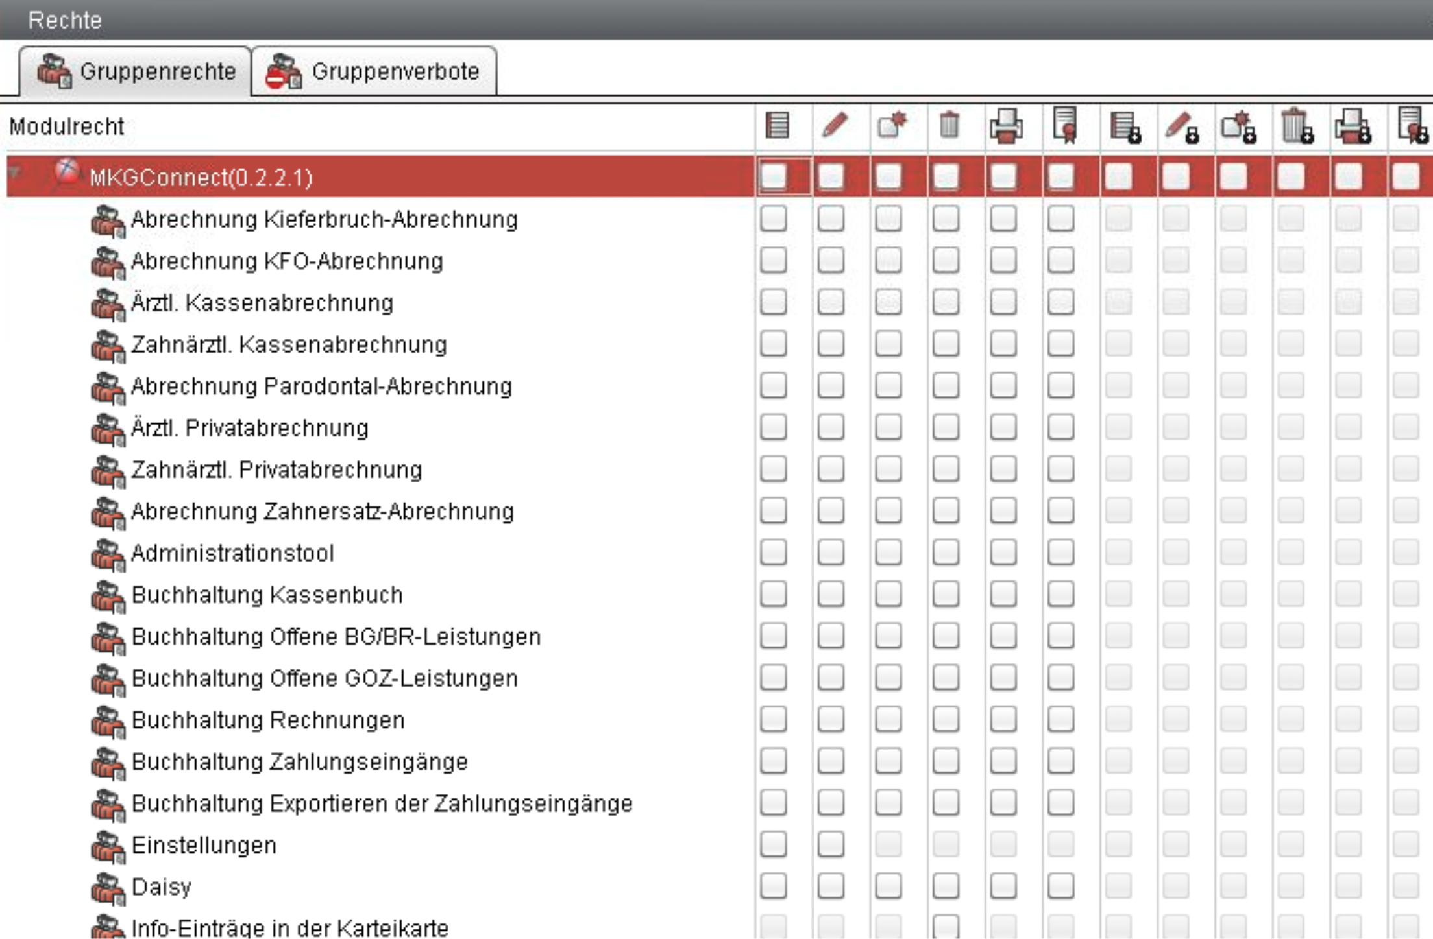Click the group icon beside Administrationstool
1433x939 pixels.
point(108,554)
